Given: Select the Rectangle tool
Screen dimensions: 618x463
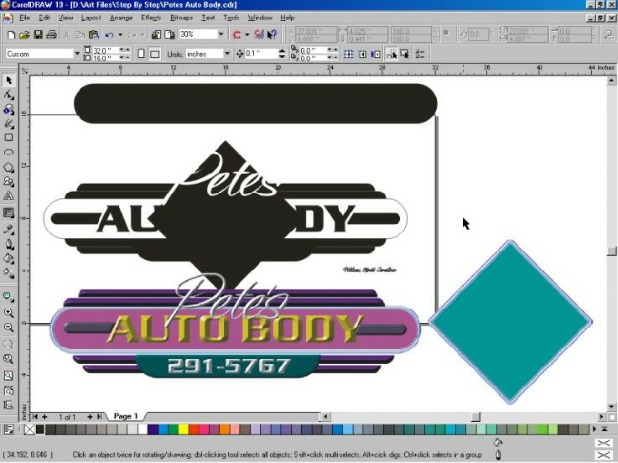Looking at the screenshot, I should pos(8,138).
